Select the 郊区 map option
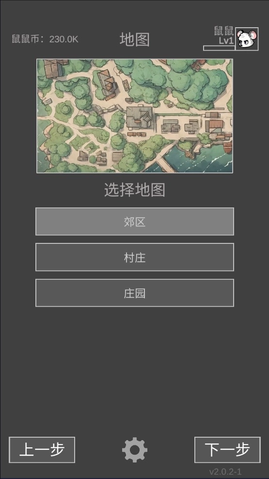This screenshot has width=269, height=479. [135, 222]
